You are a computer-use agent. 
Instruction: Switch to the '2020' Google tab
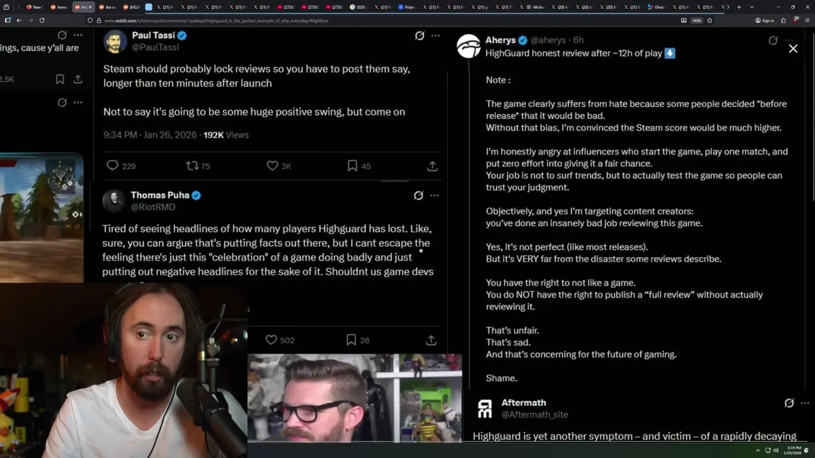358,7
